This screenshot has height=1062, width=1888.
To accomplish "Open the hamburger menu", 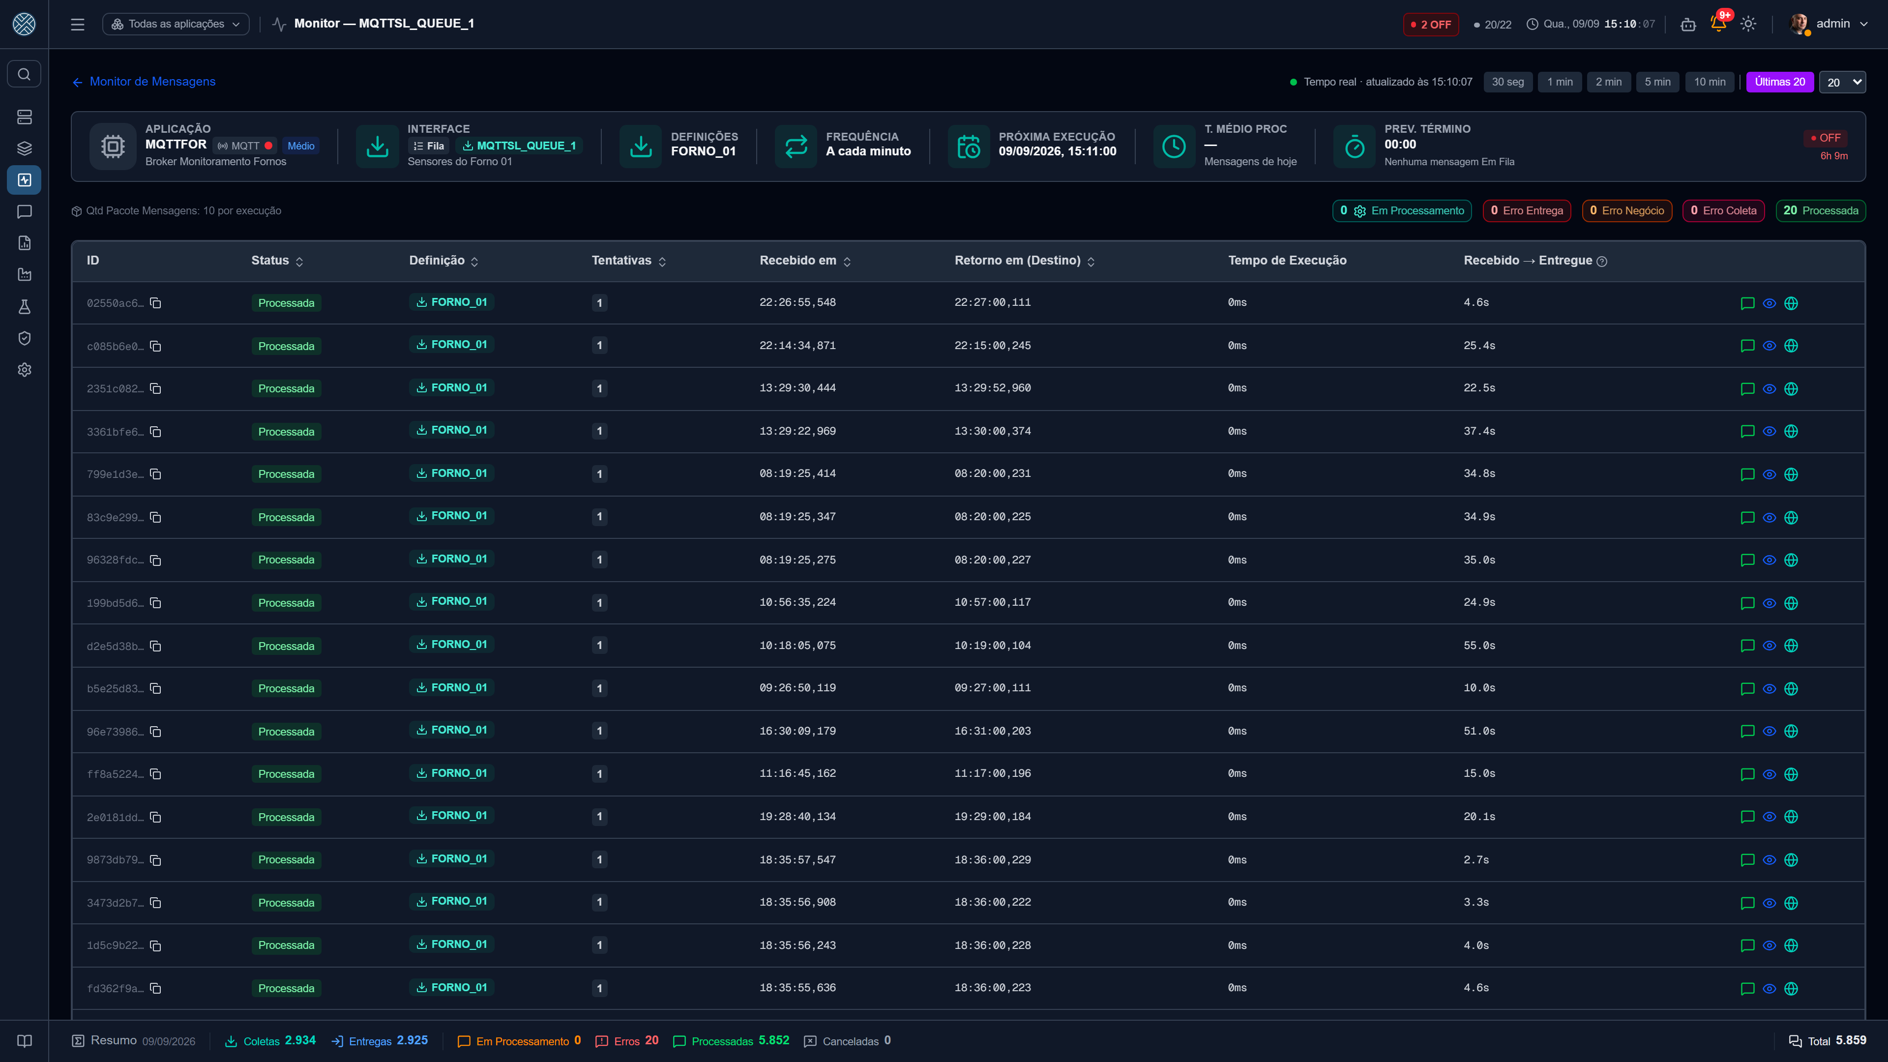I will pos(78,24).
